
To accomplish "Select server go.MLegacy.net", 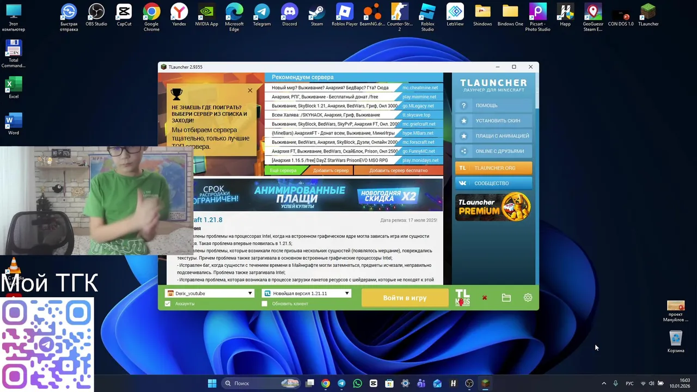I will 354,106.
